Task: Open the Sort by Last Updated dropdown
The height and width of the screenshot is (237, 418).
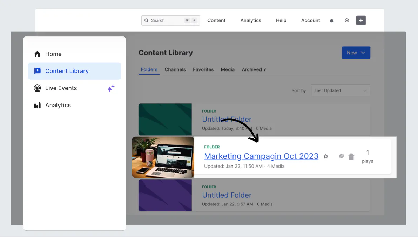Action: (x=341, y=91)
